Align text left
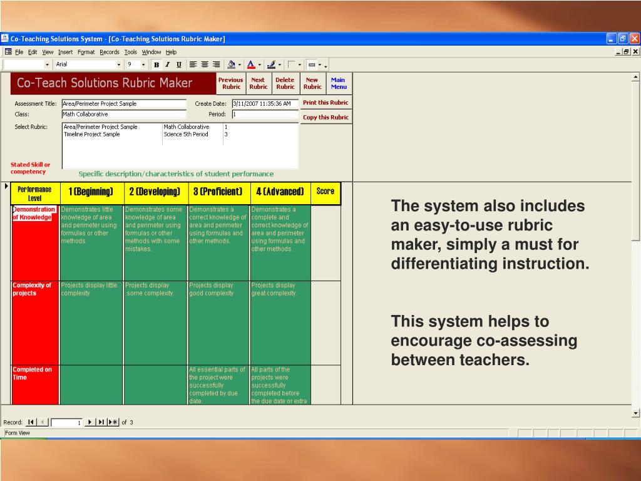 [x=193, y=65]
